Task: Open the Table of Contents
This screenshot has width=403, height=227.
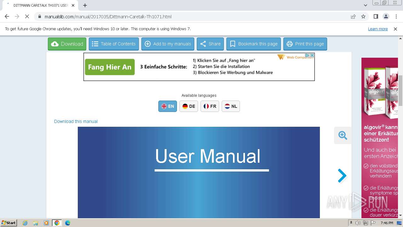Action: (114, 44)
